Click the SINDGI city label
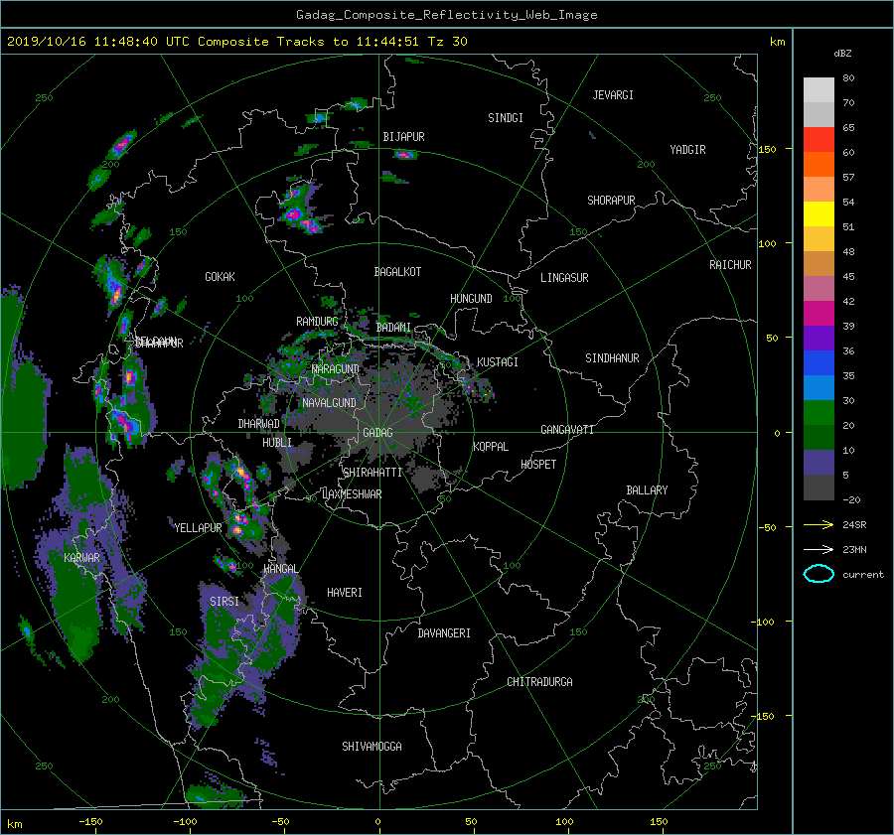 pos(506,118)
